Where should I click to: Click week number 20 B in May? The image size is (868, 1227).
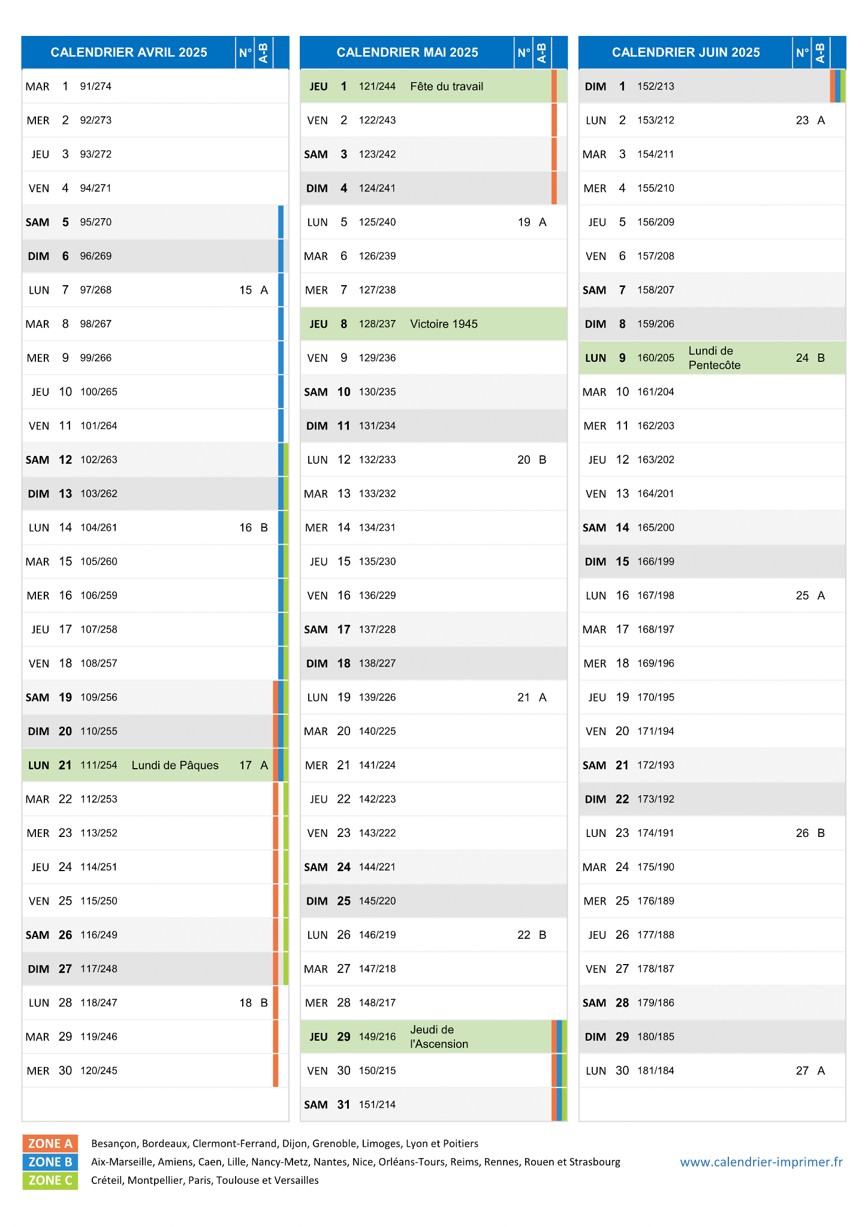(x=532, y=460)
